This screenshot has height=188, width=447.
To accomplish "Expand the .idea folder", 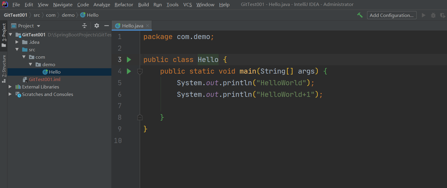I will click(x=17, y=42).
